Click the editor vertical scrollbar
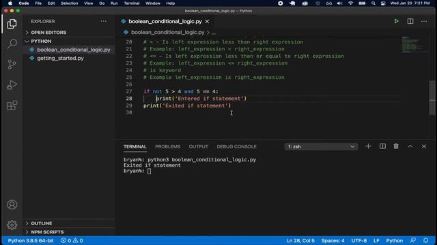437x245 pixels. (432, 97)
